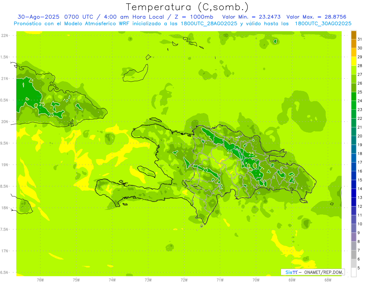Click legend value '23'
368x284 pixels.
(360, 110)
